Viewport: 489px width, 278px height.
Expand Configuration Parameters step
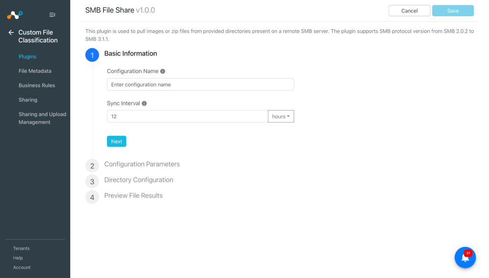pyautogui.click(x=142, y=164)
